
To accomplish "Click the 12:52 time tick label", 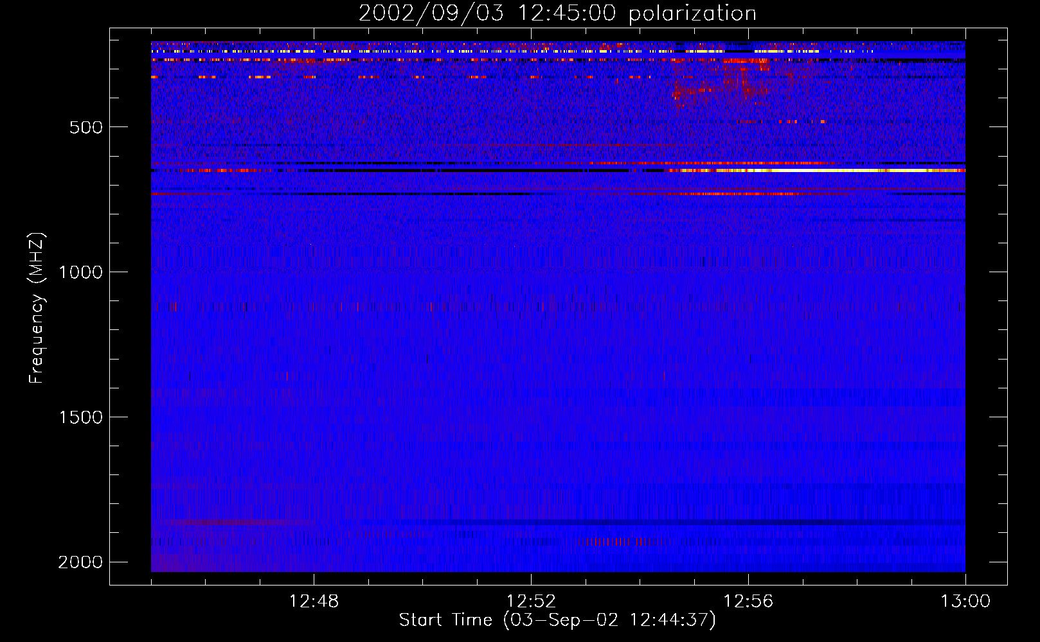I will pyautogui.click(x=531, y=602).
